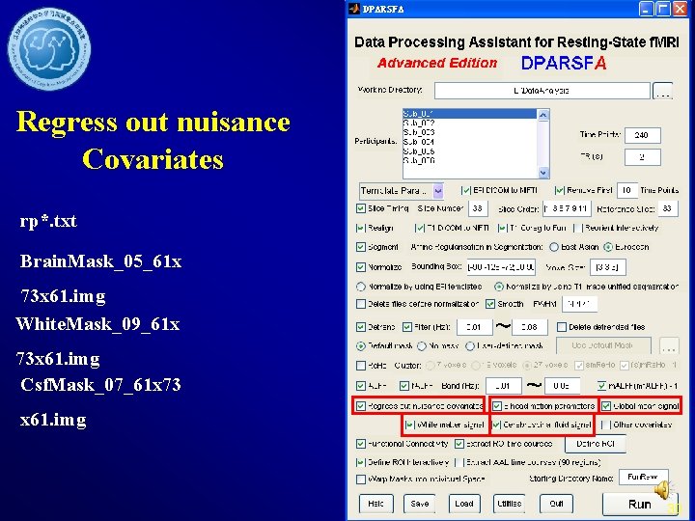The width and height of the screenshot is (695, 521).
Task: Toggle the Cerebrospinal fluid signal checkbox
Action: (x=496, y=425)
